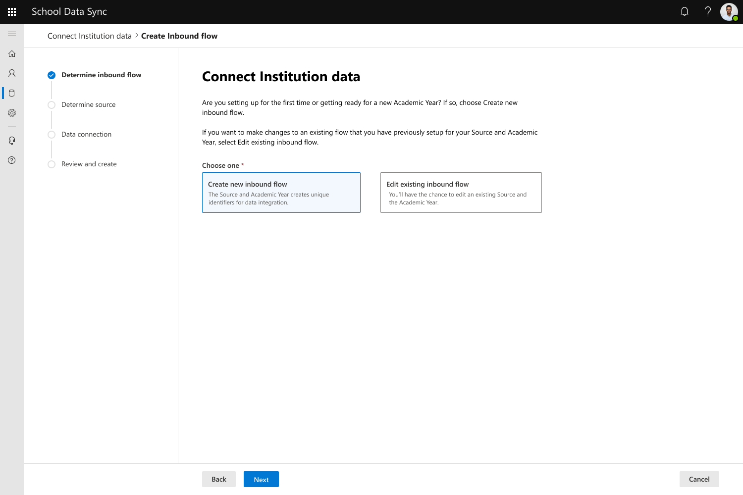This screenshot has height=495, width=743.
Task: Open Determine inbound flow step label
Action: 102,75
